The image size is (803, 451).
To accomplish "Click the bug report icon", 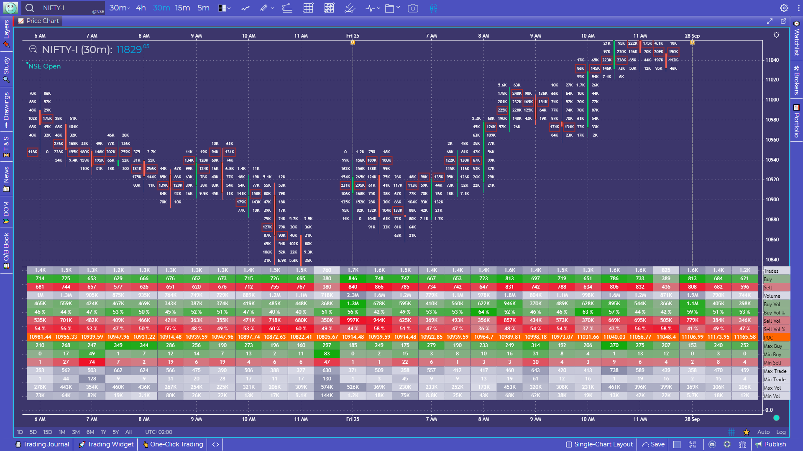I will point(743,444).
